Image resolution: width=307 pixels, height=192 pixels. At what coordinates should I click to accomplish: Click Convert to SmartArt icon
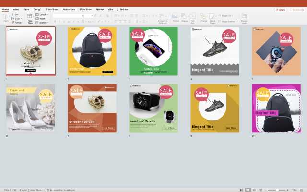click(x=163, y=17)
